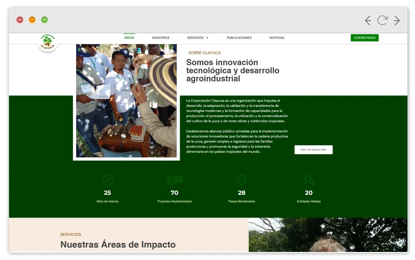
Task: Maximize the window with the green button
Action: point(44,20)
